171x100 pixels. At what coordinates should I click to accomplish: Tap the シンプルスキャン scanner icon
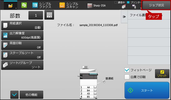pos(62,5)
